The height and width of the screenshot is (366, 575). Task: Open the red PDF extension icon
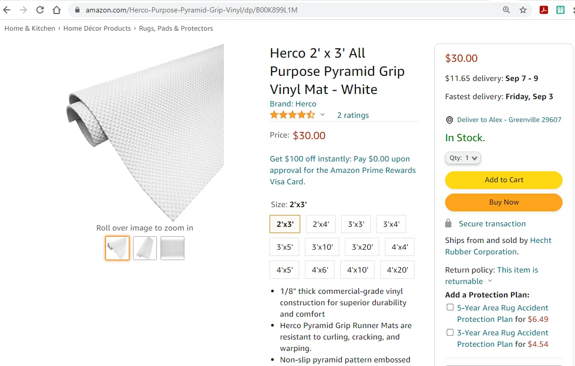click(x=544, y=10)
